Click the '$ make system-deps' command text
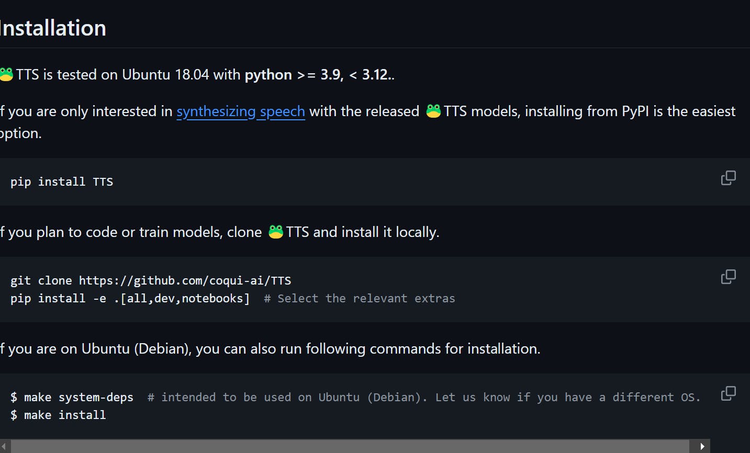 coord(72,398)
